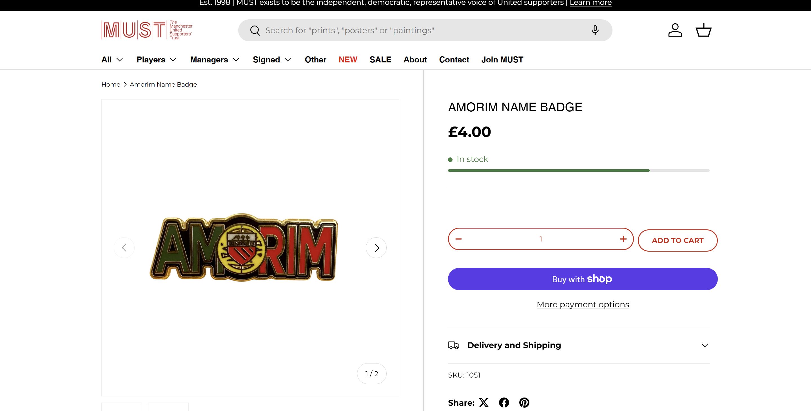The height and width of the screenshot is (411, 811).
Task: Show the next product image
Action: 376,248
